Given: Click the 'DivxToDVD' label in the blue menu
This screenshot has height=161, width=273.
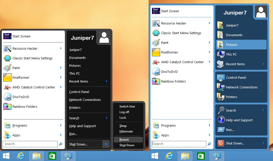Looking at the screenshot, I should (x=169, y=72).
